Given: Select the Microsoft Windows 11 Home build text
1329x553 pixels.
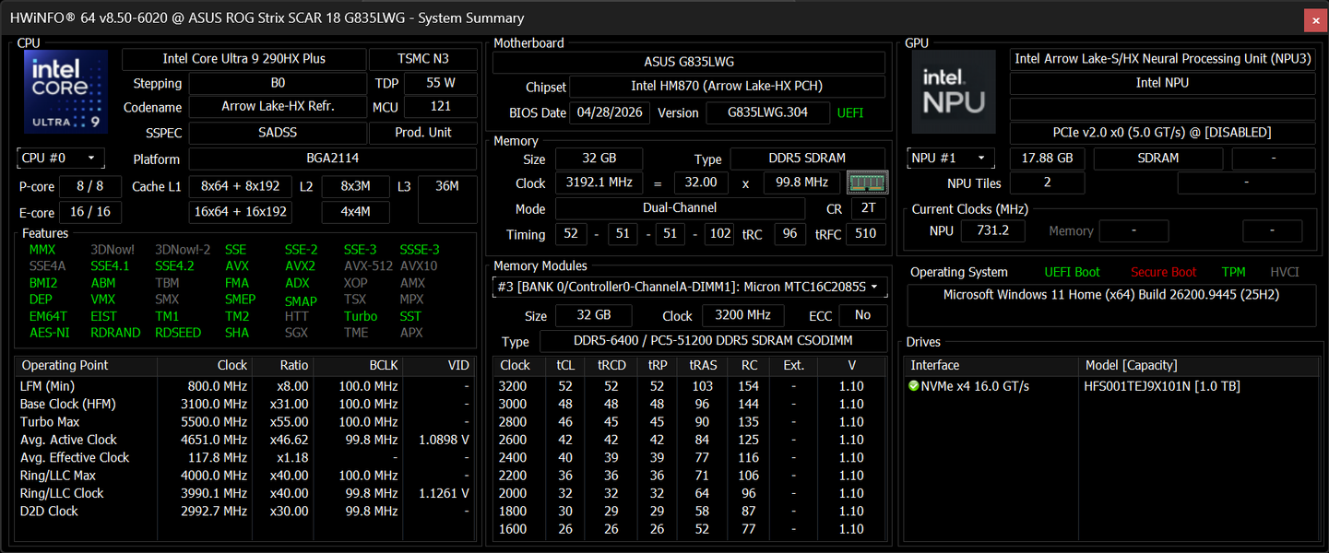Looking at the screenshot, I should pyautogui.click(x=1111, y=295).
